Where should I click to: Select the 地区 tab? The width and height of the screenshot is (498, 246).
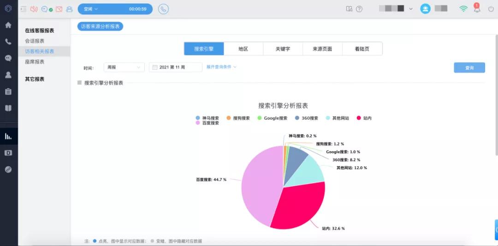[x=243, y=49]
